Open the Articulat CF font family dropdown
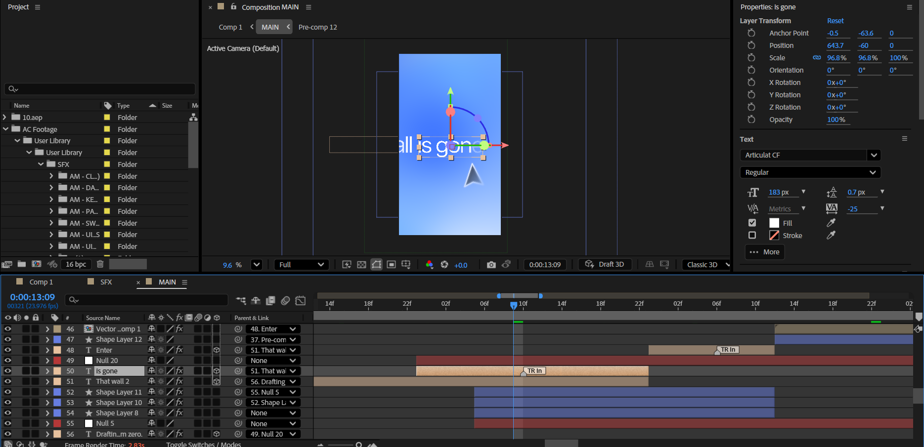Viewport: 924px width, 447px height. (874, 155)
